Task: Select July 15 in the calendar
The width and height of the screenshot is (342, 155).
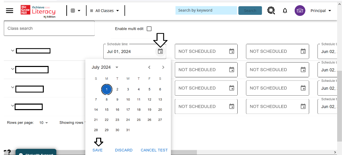Action: tap(107, 110)
